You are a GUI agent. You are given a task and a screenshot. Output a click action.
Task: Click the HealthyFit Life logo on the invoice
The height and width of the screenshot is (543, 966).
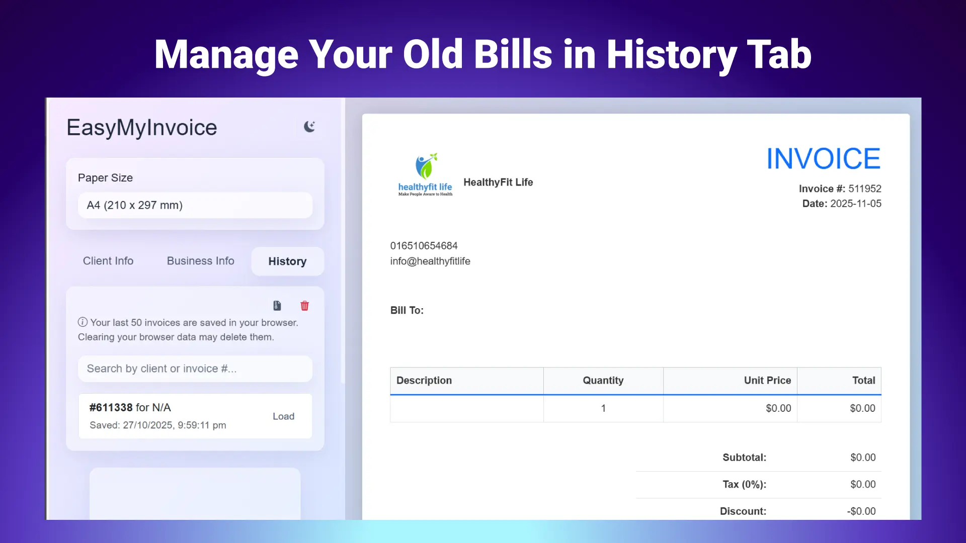424,173
